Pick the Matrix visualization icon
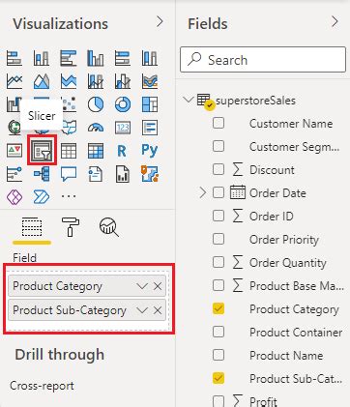This screenshot has width=350, height=407. pos(96,151)
